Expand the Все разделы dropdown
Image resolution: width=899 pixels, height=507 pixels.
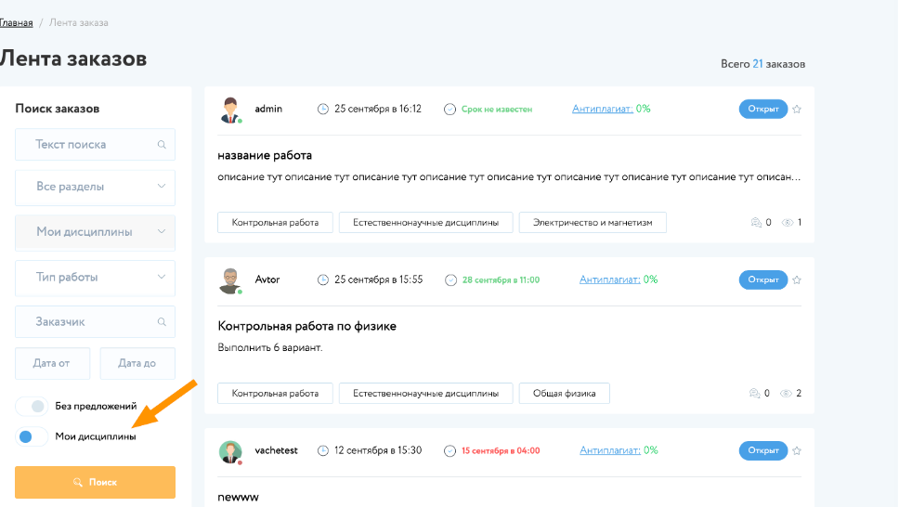(95, 187)
